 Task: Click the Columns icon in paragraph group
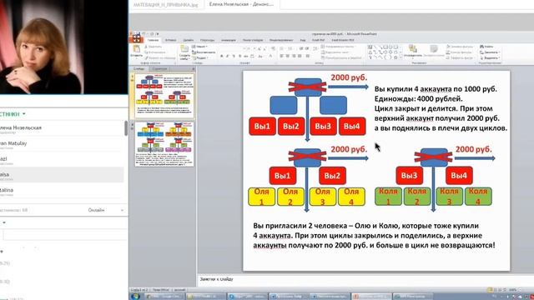[308, 56]
